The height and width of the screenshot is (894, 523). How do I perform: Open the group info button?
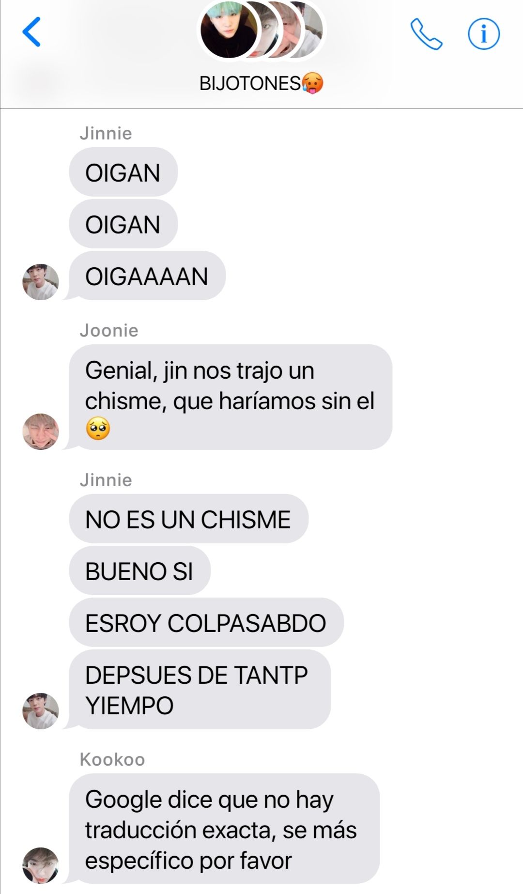point(483,33)
